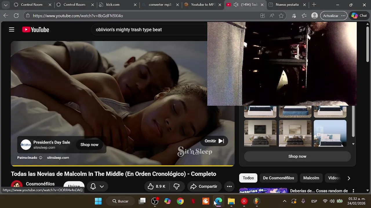Add this page to favorites star
This screenshot has width=371, height=208.
pos(281,16)
